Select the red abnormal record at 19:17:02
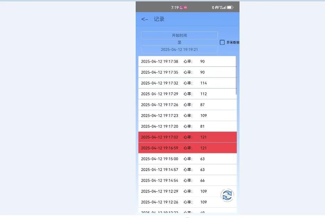This screenshot has height=218, width=325. (x=187, y=137)
